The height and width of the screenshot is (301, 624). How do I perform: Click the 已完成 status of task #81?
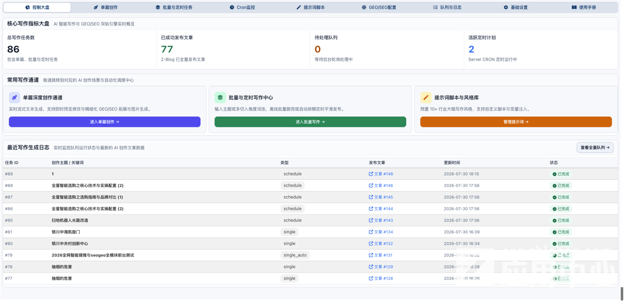pyautogui.click(x=561, y=232)
